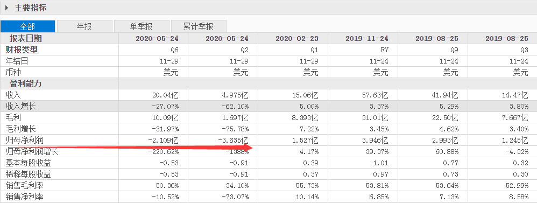Click the 归母净利润 row label

(24, 140)
